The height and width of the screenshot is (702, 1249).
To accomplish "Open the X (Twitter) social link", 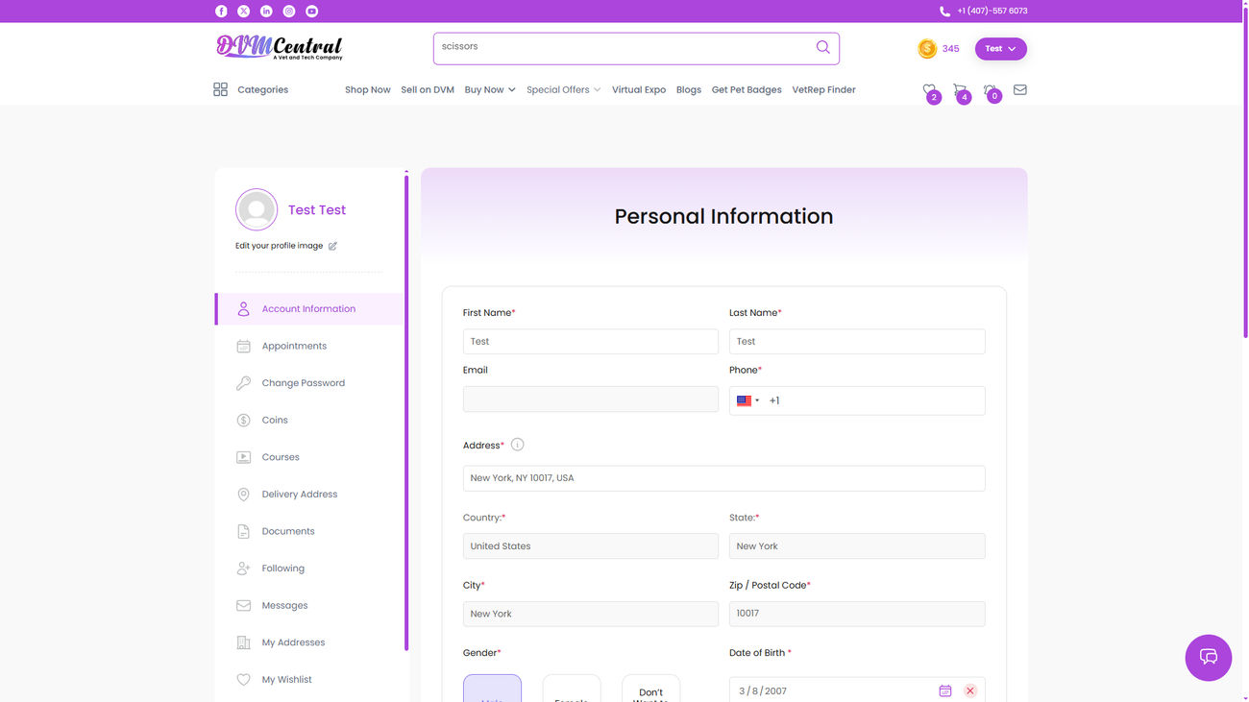I will tap(244, 12).
